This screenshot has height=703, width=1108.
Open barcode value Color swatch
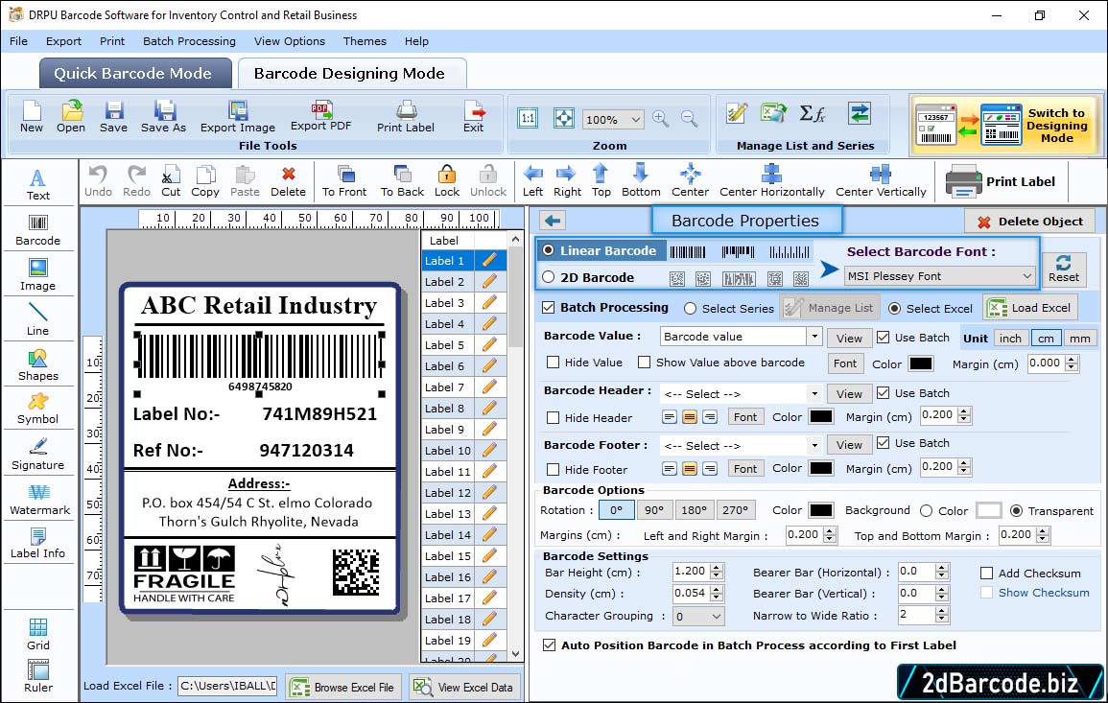(x=920, y=363)
